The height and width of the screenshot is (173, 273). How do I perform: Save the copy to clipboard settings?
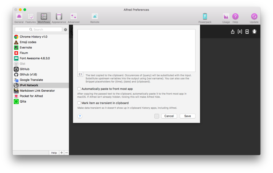(x=187, y=116)
